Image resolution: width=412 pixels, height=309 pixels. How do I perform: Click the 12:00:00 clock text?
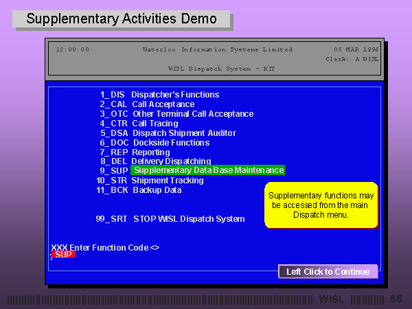73,49
